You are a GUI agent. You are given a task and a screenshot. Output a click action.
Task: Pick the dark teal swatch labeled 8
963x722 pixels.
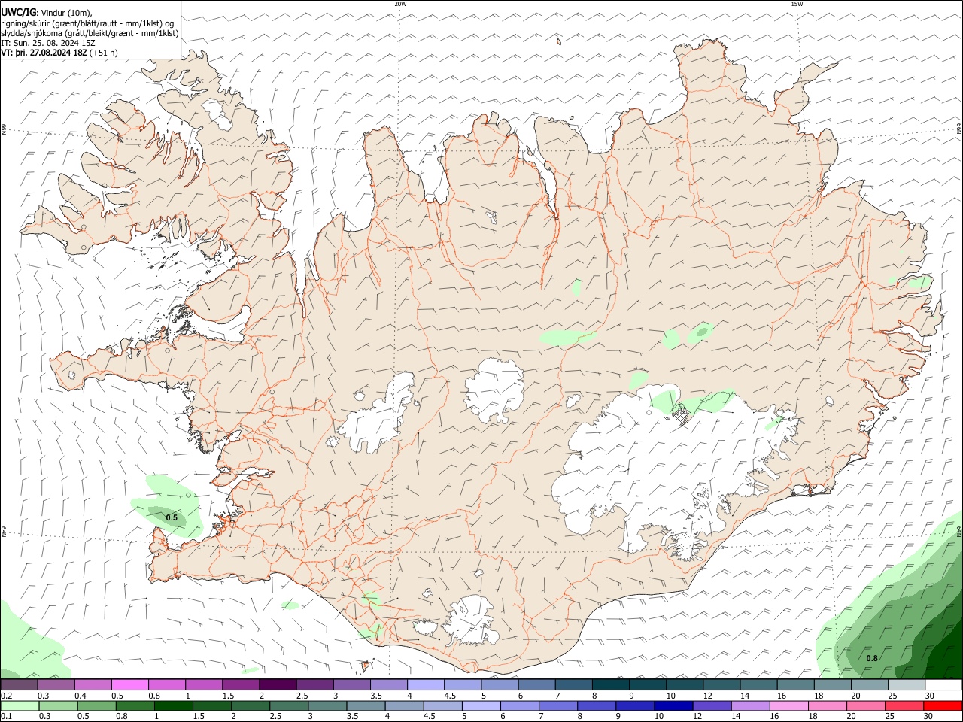pyautogui.click(x=610, y=685)
